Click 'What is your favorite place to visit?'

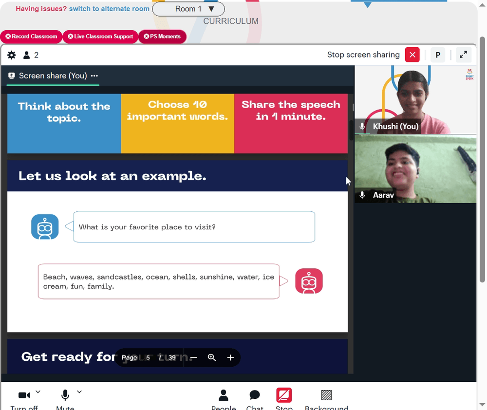tap(147, 227)
